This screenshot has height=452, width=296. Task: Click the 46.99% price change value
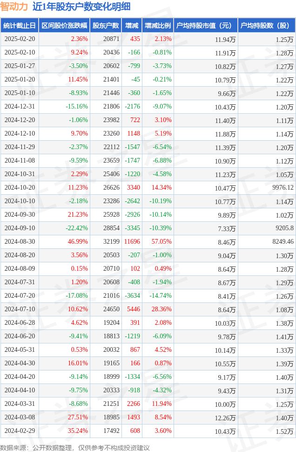click(78, 241)
